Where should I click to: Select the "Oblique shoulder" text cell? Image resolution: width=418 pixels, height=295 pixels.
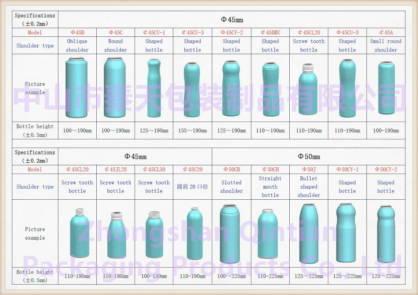[x=77, y=45]
